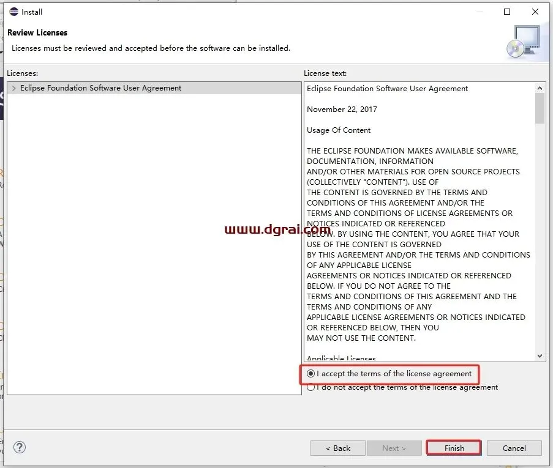Click license text scrollbar up arrow
The image size is (553, 468).
540,89
